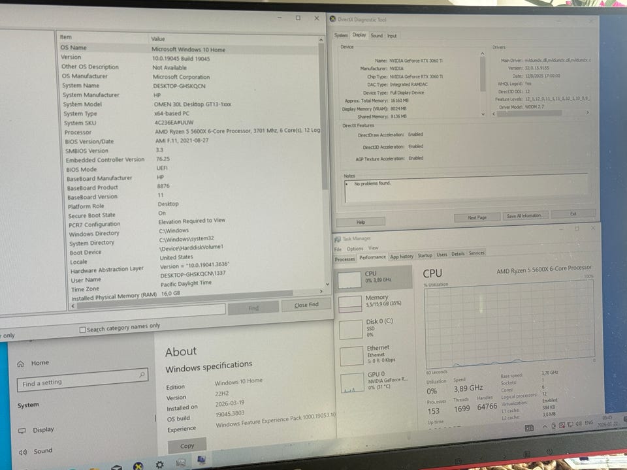Open DirectX Diagnostic Tool from the taskbar
627x470 pixels.
point(138,466)
